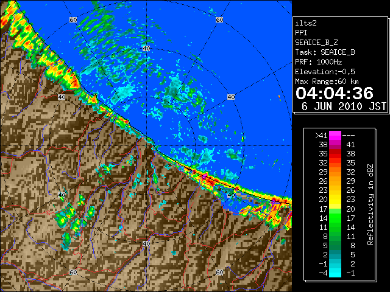Click the Reflectivity in dBZ legend title
This screenshot has width=390, height=292.
click(x=370, y=204)
